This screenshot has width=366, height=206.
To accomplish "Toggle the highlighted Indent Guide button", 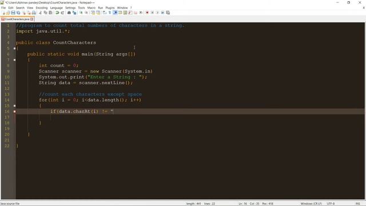I will click(115, 13).
